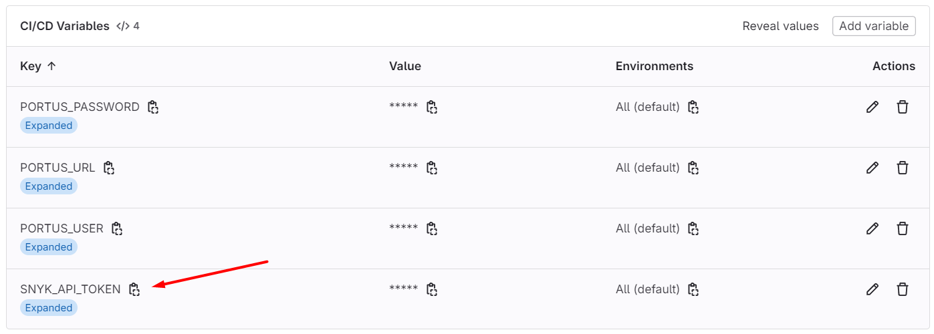Edit the PORTUS_URL variable
Viewport: 934px width, 334px height.
click(x=872, y=168)
